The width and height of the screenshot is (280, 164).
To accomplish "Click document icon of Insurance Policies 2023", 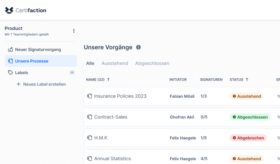I will [x=89, y=96].
